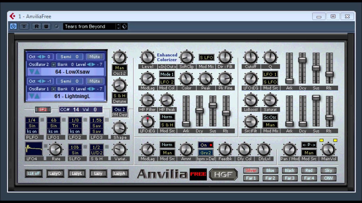Viewport: 362px width, 203px height.
Task: Open the Sc:Osc selector
Action: [270, 117]
